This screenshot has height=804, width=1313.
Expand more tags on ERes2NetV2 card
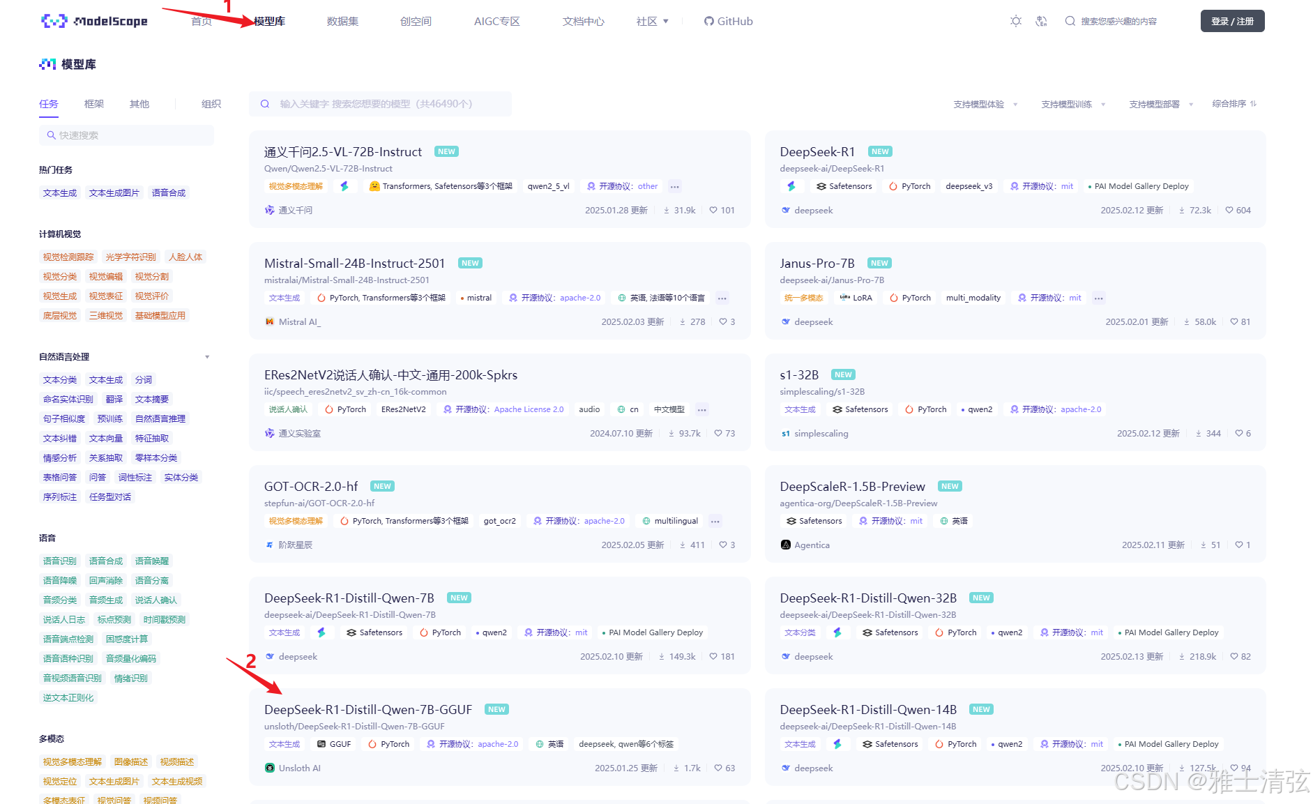click(702, 409)
